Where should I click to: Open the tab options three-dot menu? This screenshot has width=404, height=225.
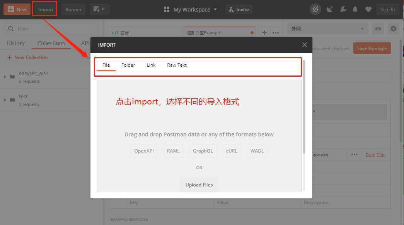[276, 33]
